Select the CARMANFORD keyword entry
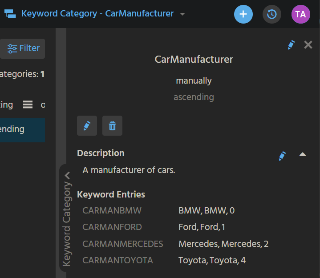The height and width of the screenshot is (278, 320). (112, 227)
